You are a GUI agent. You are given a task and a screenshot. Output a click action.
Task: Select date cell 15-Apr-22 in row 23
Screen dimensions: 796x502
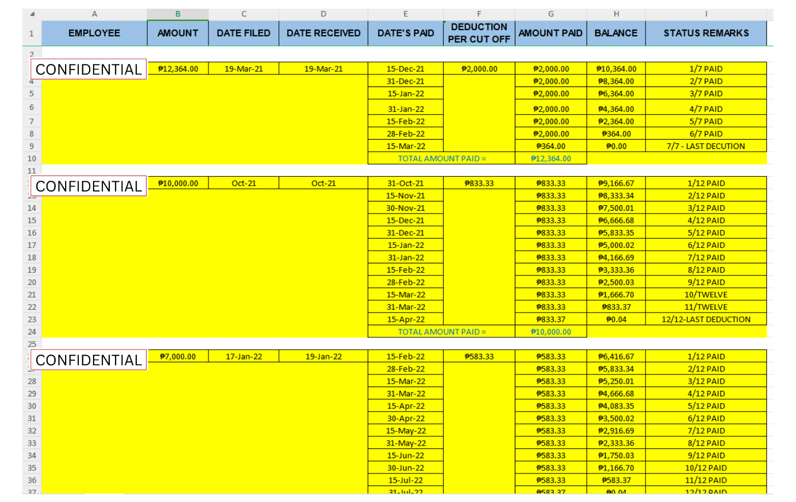click(405, 320)
